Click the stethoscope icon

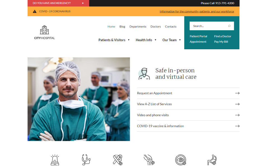(86, 160)
